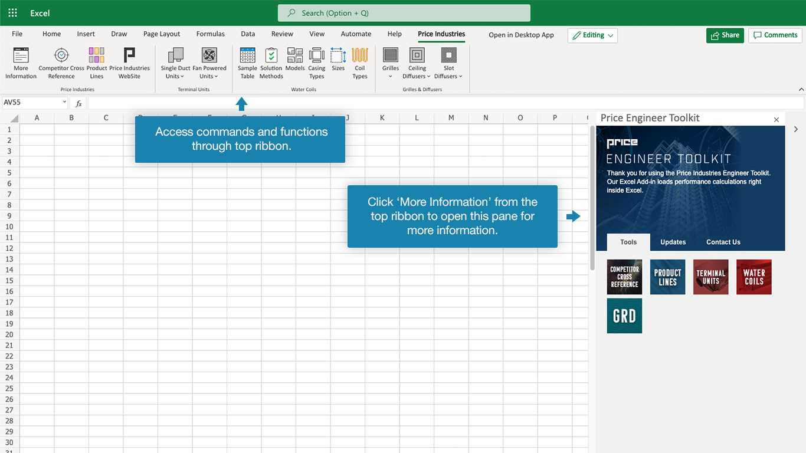
Task: Click the formula bar input
Action: [x=445, y=103]
